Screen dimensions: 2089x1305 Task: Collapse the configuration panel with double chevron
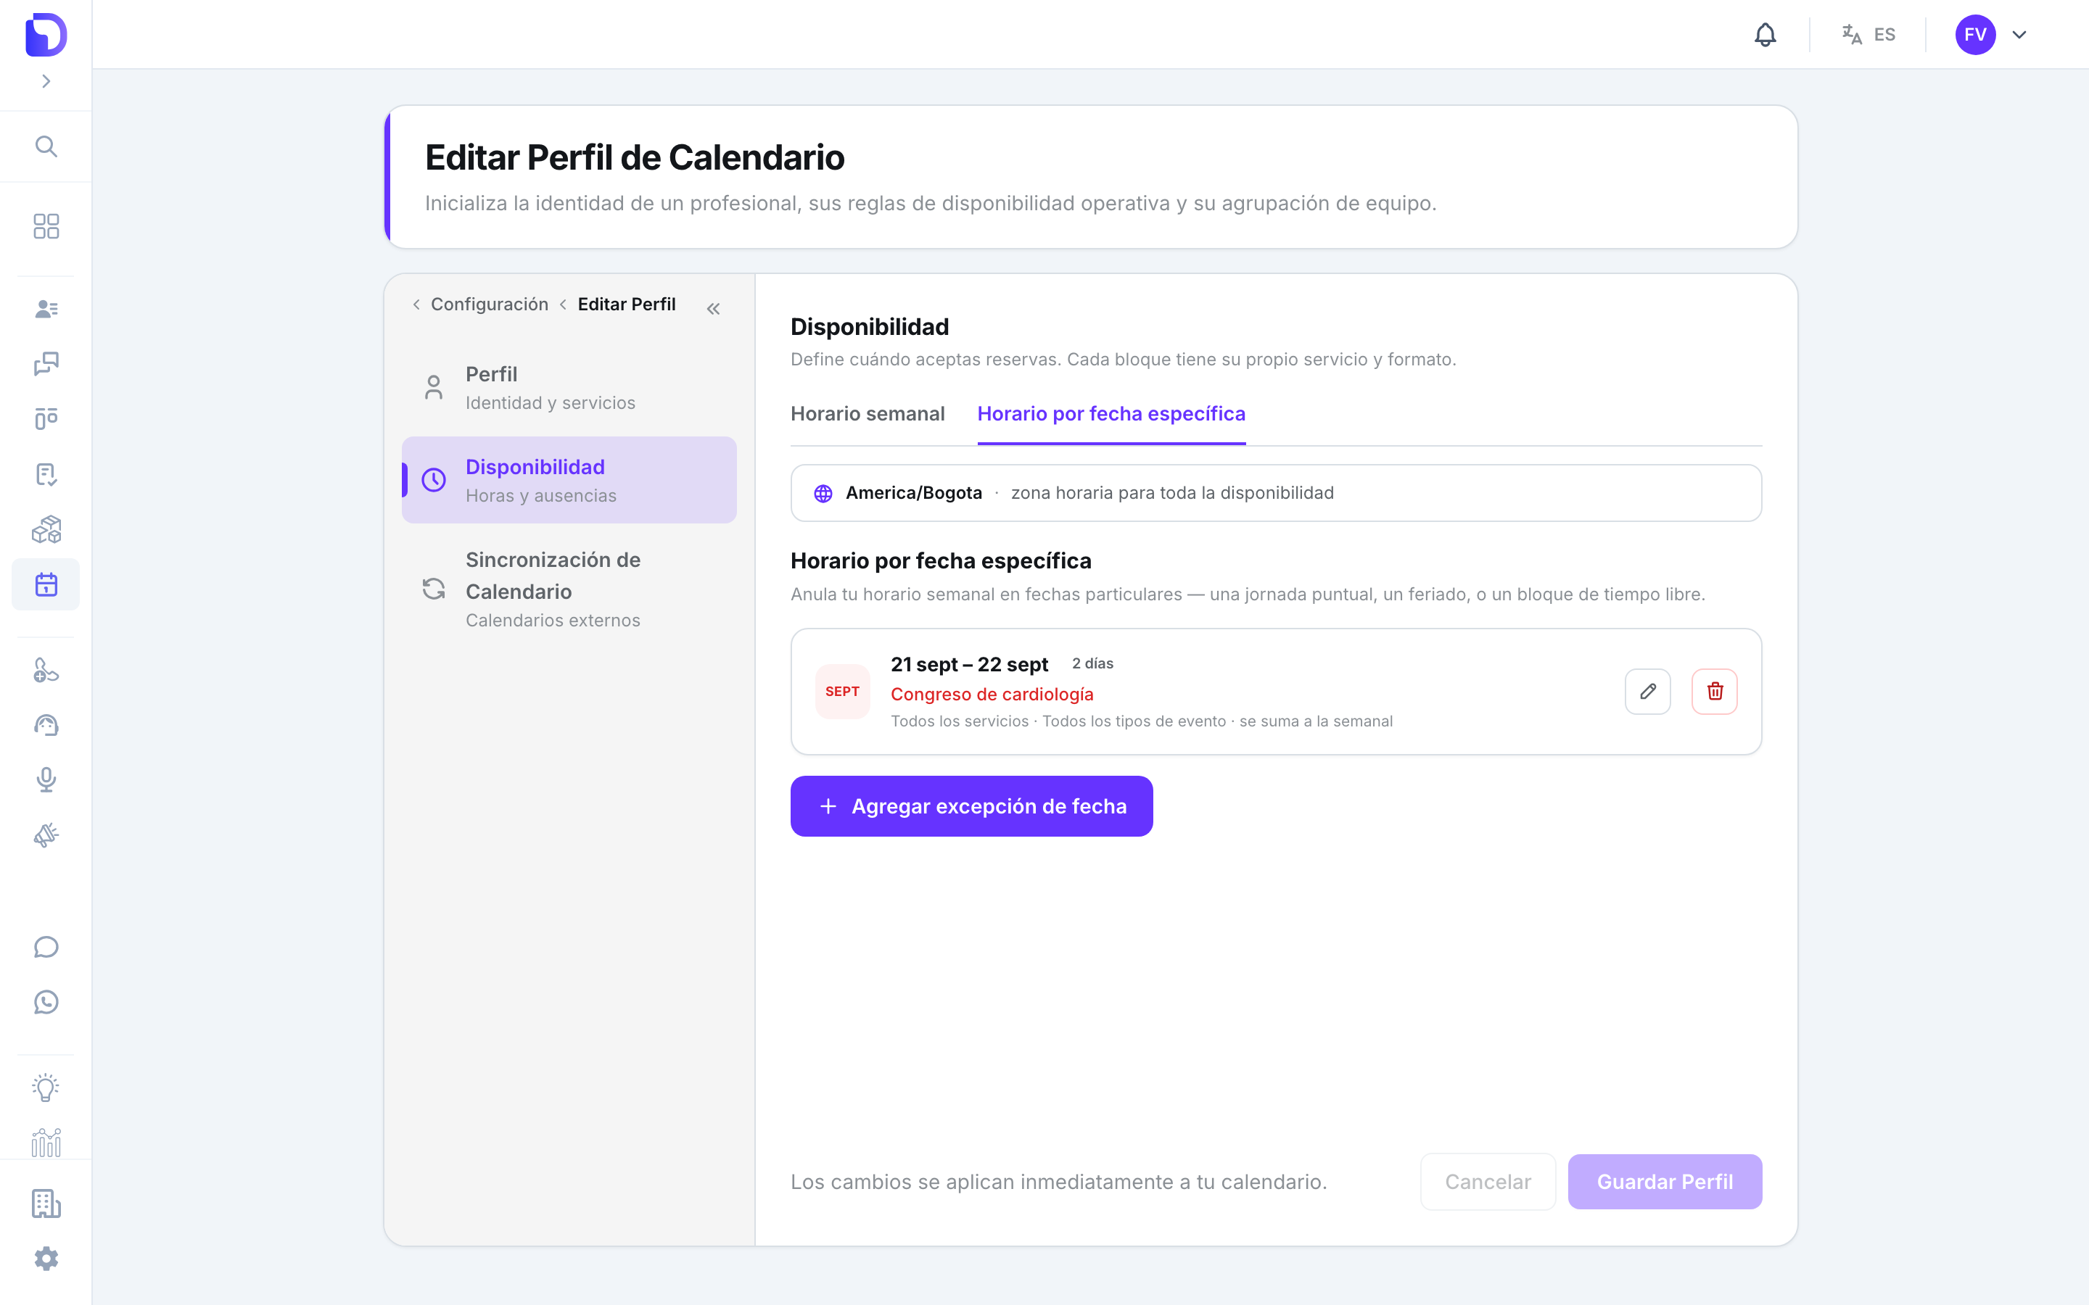point(713,308)
